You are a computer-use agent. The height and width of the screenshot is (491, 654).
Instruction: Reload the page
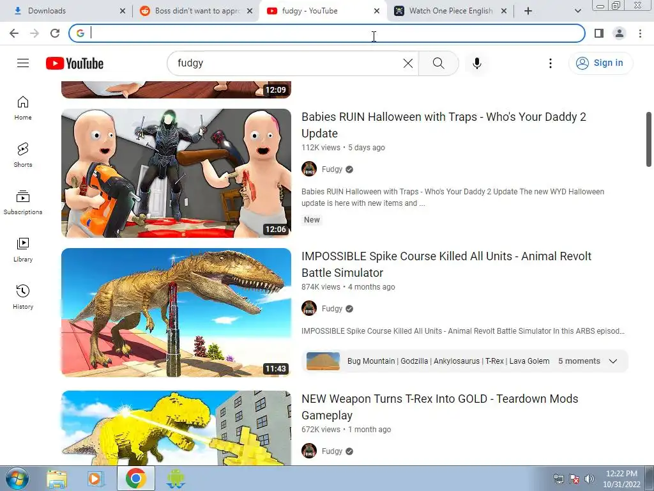(55, 33)
